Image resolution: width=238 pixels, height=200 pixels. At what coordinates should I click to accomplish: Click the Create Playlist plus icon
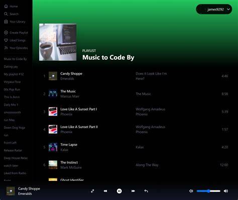coord(6,33)
